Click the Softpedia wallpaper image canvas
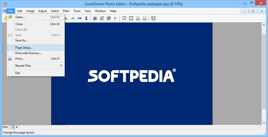 click(132, 74)
